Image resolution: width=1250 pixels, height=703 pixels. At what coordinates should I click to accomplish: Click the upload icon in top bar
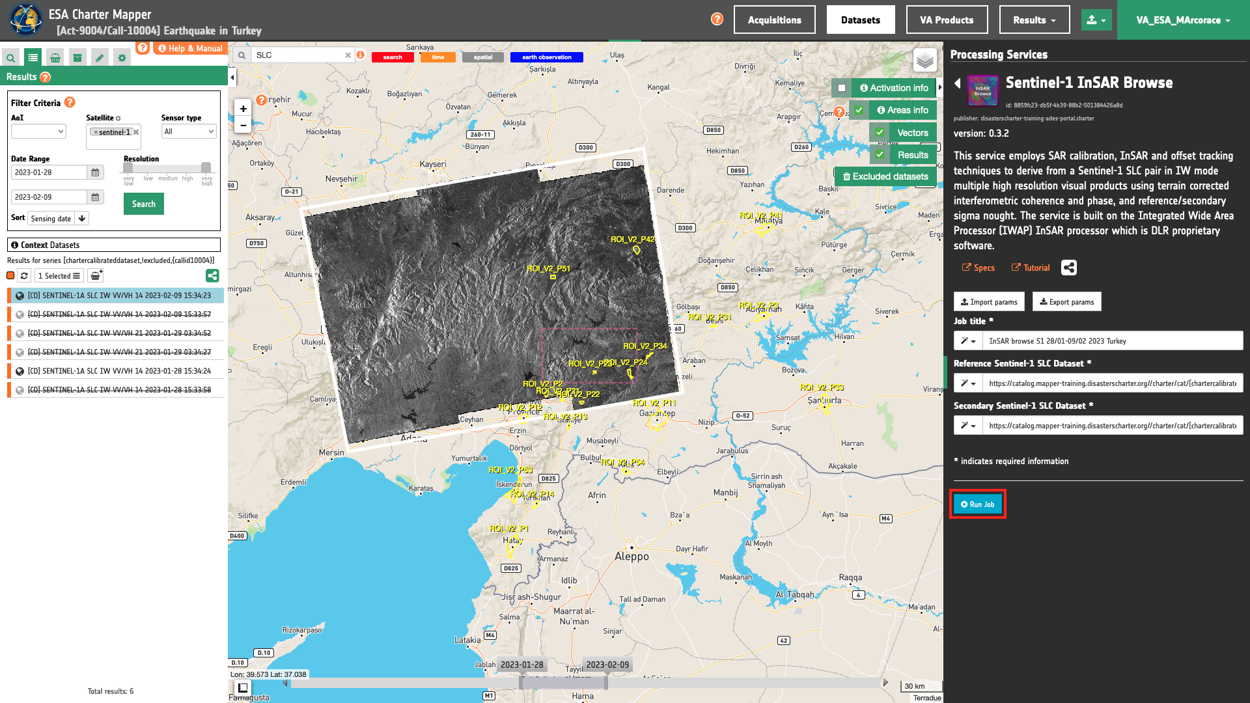(x=1096, y=20)
